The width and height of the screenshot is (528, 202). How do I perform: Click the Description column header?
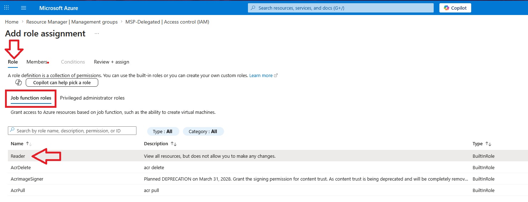[156, 144]
